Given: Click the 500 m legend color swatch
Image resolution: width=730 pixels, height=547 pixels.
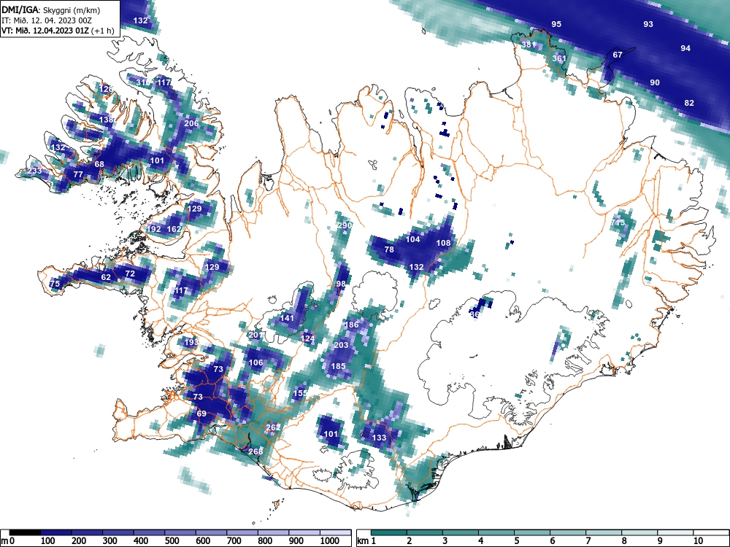Looking at the screenshot, I should click(180, 532).
